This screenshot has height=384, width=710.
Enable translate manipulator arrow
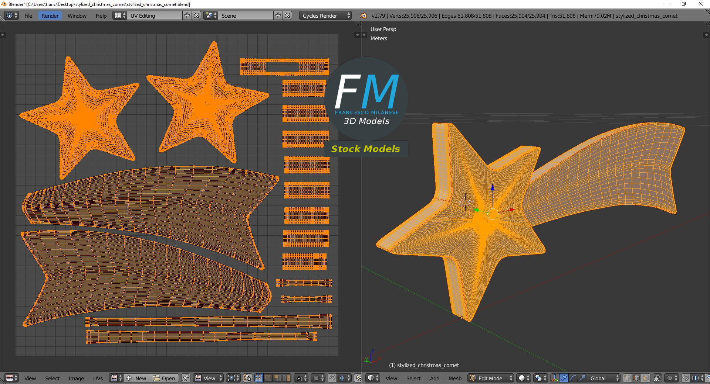click(564, 378)
